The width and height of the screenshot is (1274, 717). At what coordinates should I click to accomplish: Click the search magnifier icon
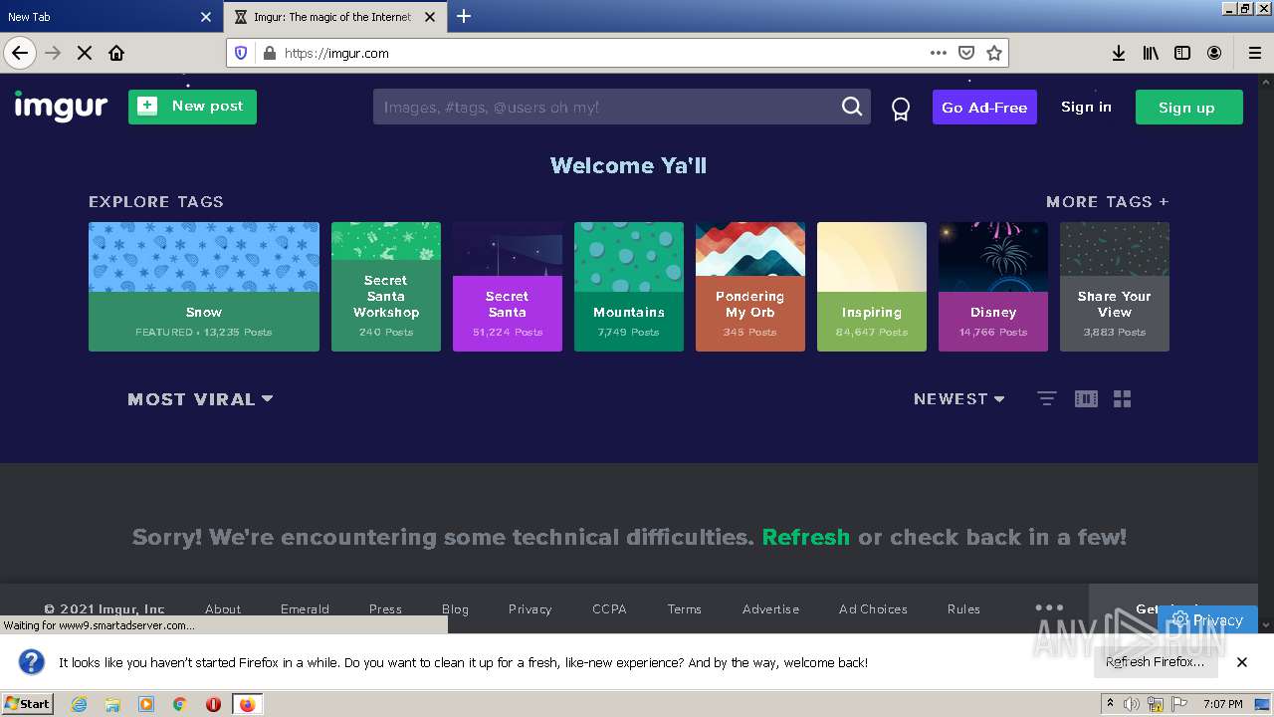tap(852, 107)
